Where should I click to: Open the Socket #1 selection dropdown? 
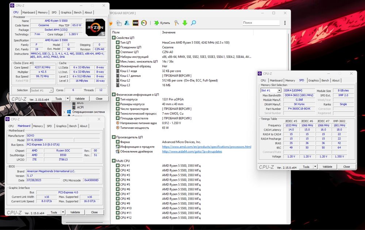pyautogui.click(x=51, y=90)
